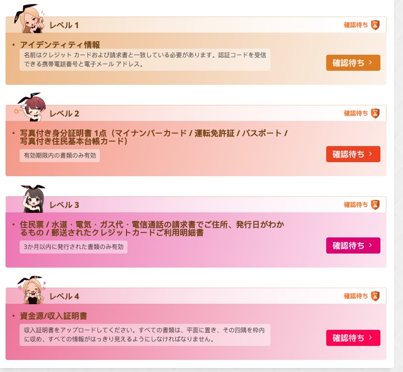Screen dimensions: 403x372
Task: Click the Level 4 hourglass shield icon
Action: click(375, 296)
